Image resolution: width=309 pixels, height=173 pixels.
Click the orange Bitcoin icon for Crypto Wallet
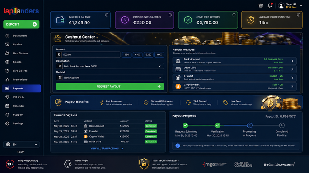[178, 86]
